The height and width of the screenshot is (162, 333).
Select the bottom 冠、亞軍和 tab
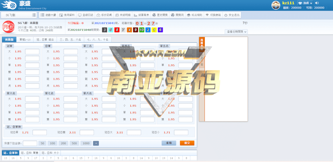(x=11, y=153)
